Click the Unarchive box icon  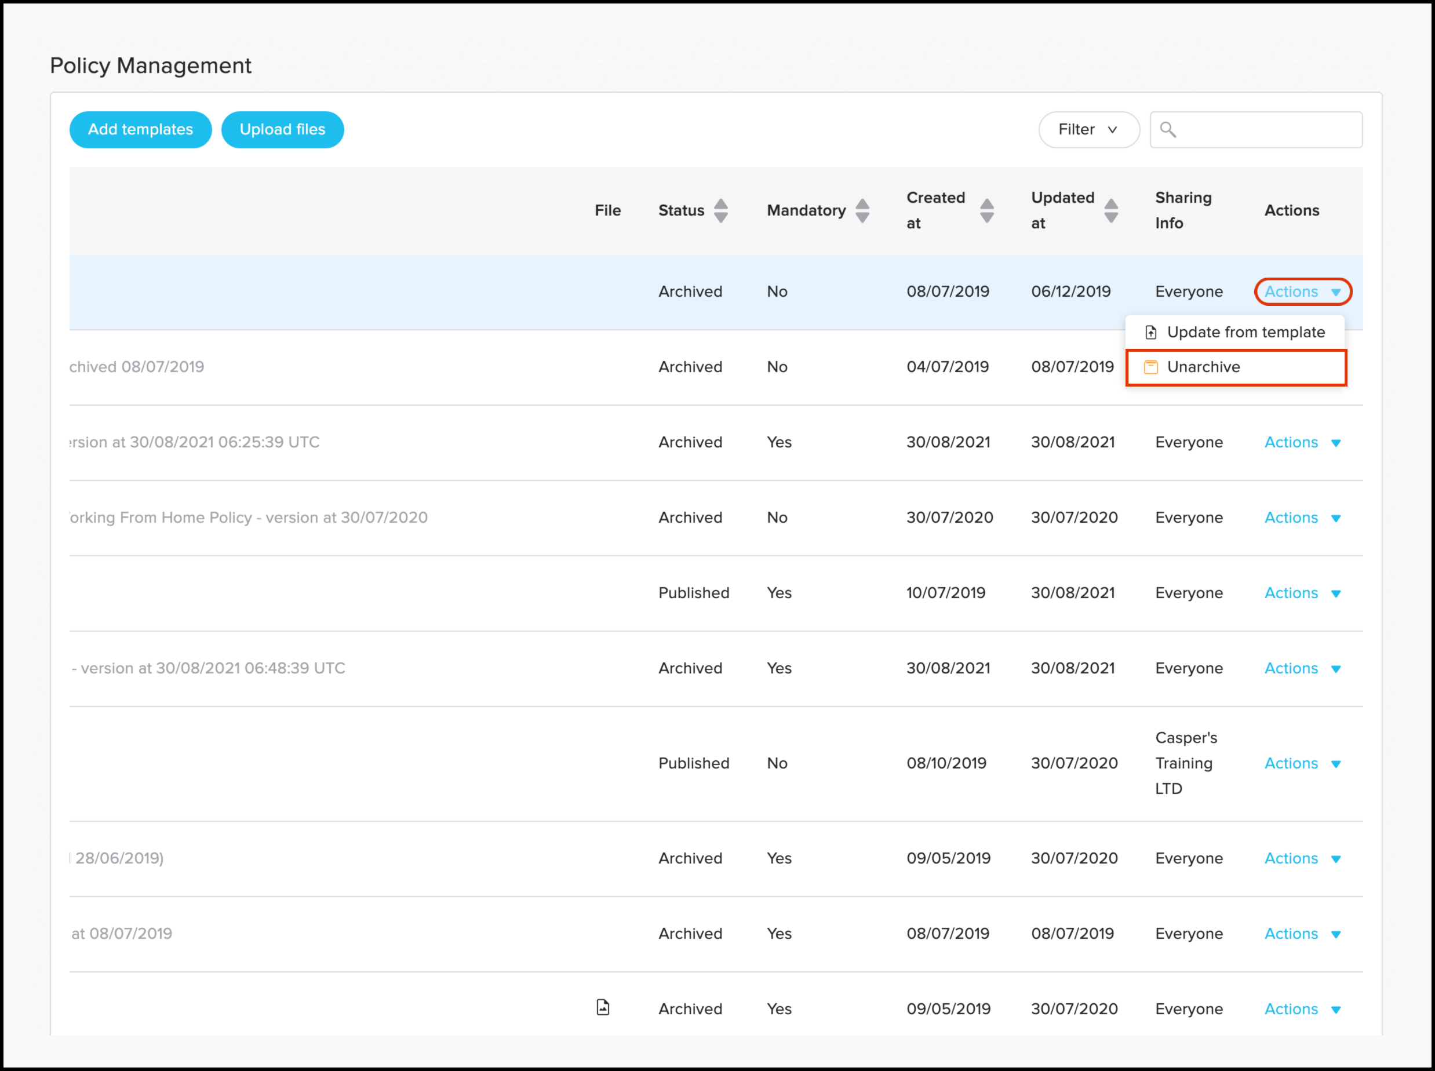[x=1150, y=367]
